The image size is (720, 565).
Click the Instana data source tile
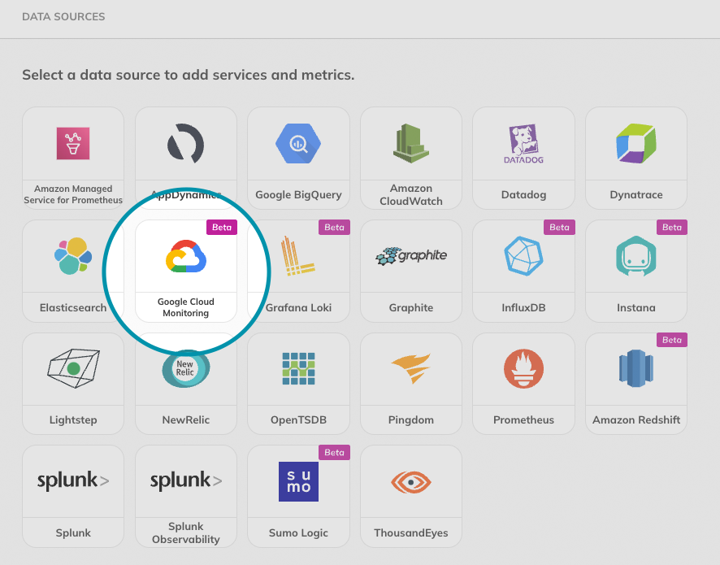pos(636,271)
